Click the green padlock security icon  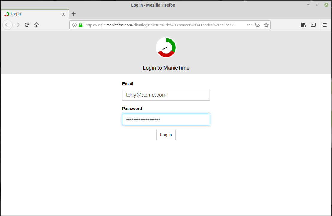click(80, 25)
